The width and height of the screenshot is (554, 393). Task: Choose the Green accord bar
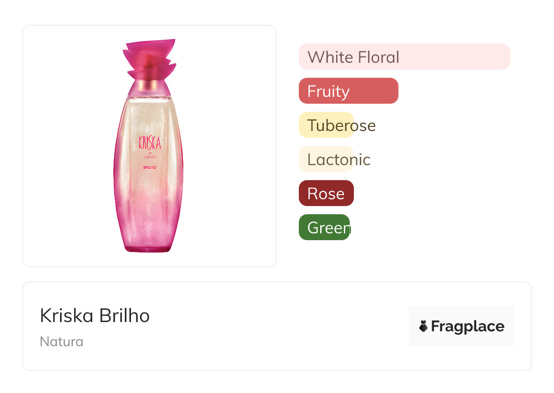(324, 227)
